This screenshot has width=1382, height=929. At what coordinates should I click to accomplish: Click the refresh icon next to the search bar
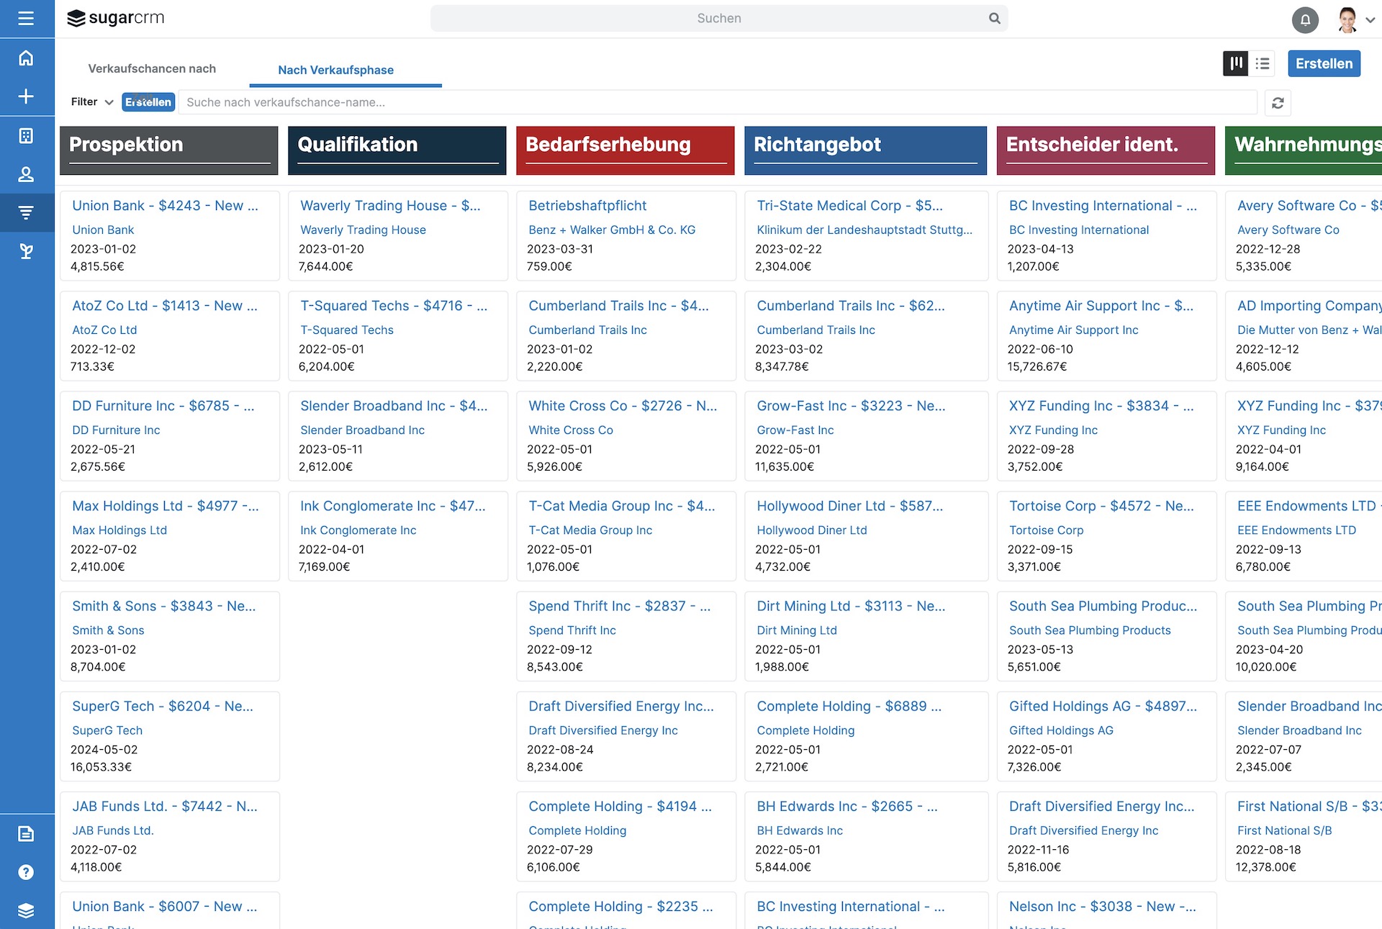[1278, 103]
